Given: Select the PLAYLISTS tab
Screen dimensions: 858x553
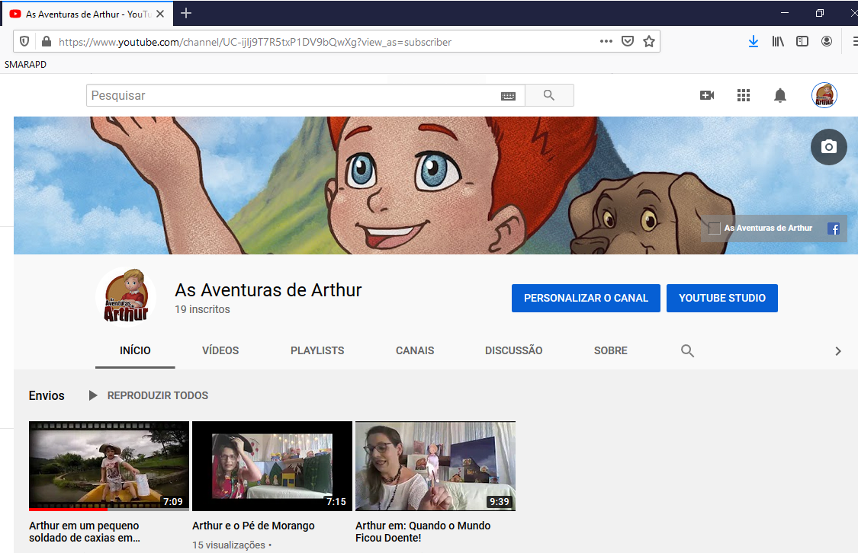Looking at the screenshot, I should click(x=317, y=351).
